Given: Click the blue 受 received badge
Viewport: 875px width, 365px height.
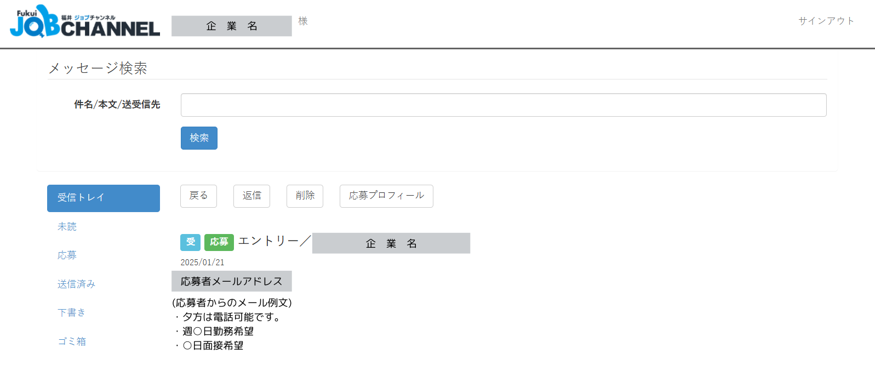Looking at the screenshot, I should 190,242.
